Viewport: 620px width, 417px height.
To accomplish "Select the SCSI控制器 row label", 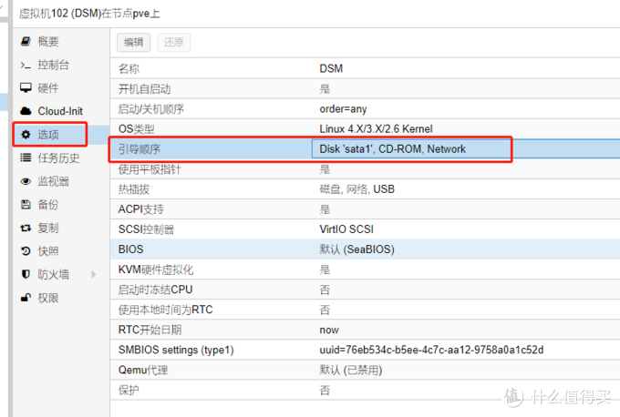I will [146, 229].
